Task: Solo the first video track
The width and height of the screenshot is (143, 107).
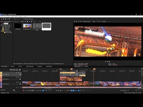Action: (x=21, y=73)
